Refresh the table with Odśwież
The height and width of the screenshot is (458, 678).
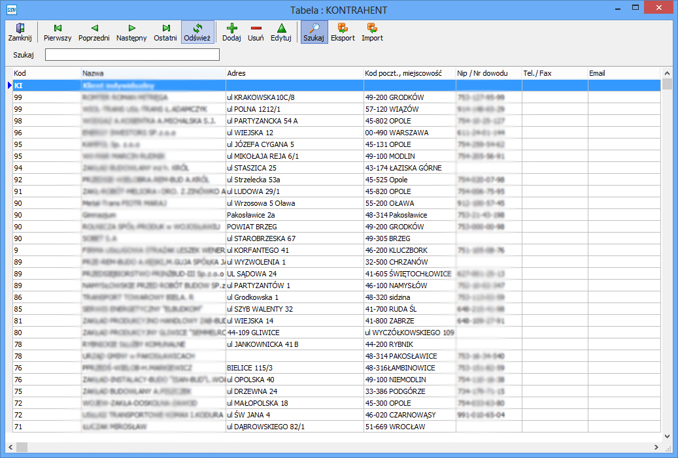[197, 32]
